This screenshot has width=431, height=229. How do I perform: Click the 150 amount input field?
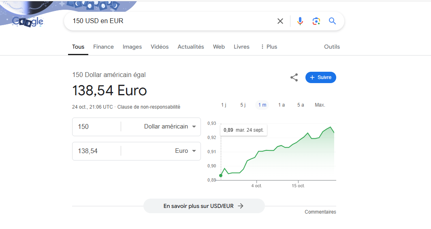click(x=96, y=127)
